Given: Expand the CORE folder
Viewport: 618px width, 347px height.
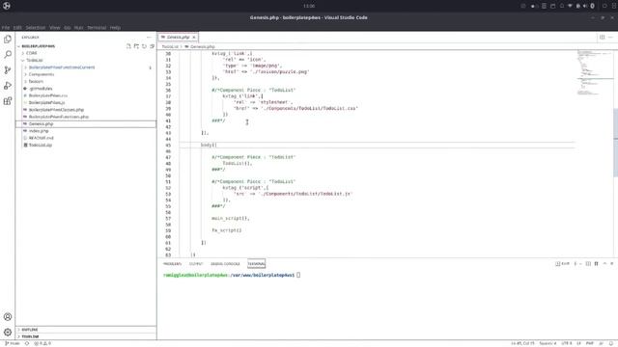Looking at the screenshot, I should (32, 53).
